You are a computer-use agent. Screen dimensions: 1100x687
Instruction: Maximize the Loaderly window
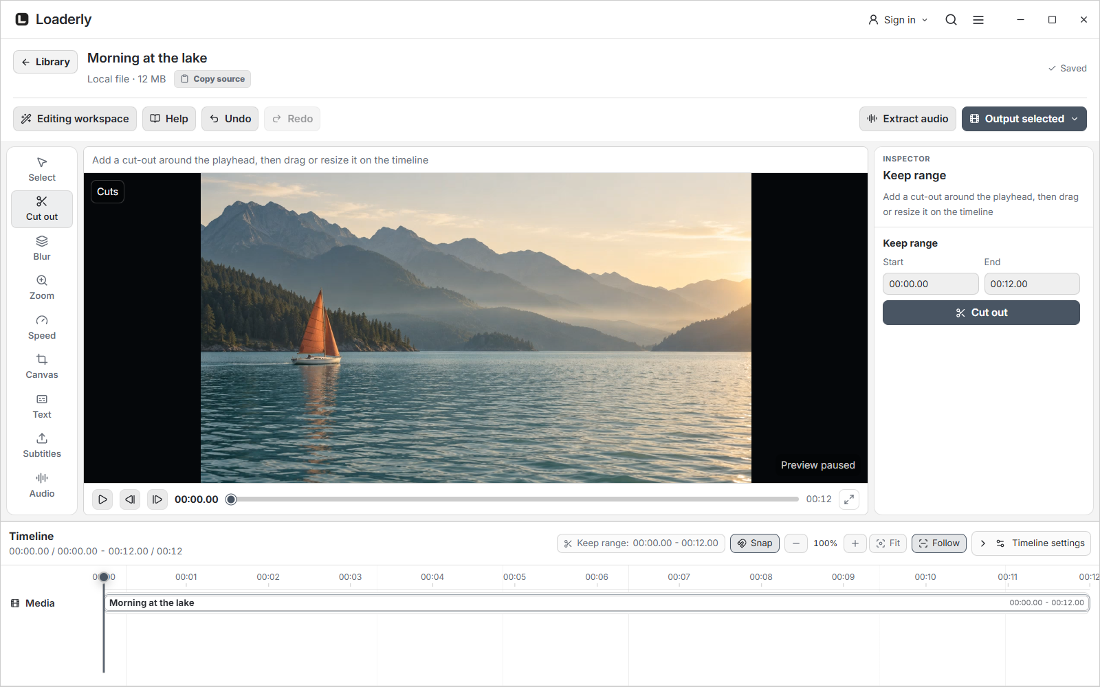pyautogui.click(x=1052, y=20)
